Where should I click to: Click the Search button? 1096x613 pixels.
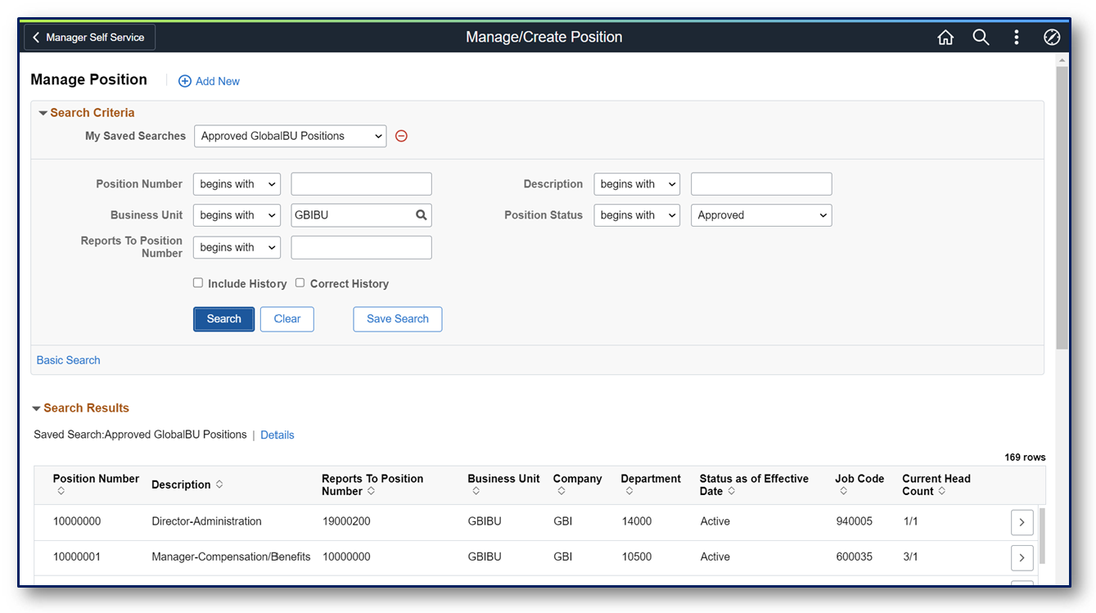(223, 318)
